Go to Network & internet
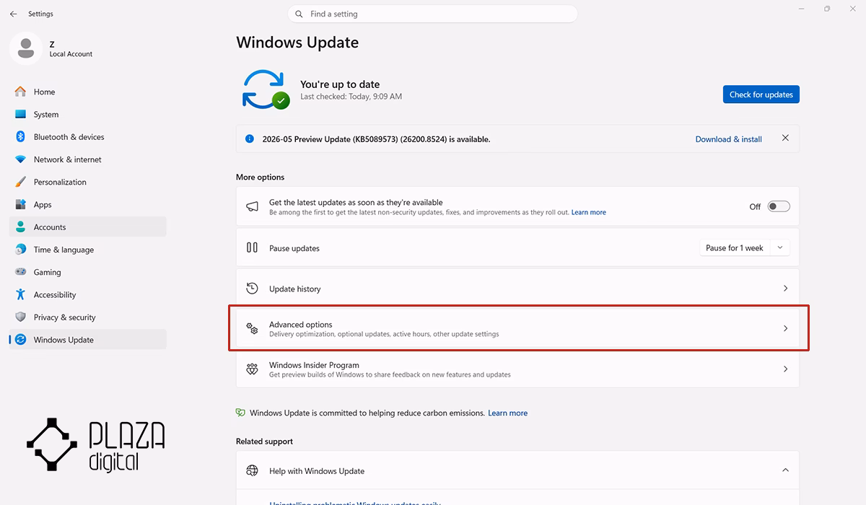The width and height of the screenshot is (866, 505). pos(87,159)
